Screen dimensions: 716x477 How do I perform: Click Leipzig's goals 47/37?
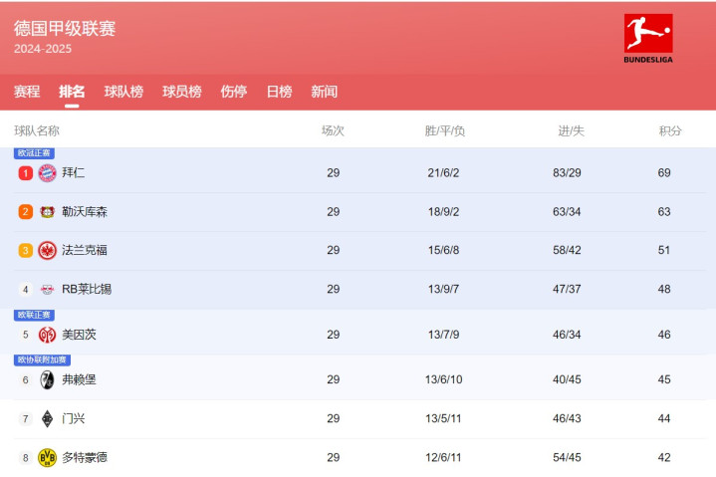coord(567,289)
